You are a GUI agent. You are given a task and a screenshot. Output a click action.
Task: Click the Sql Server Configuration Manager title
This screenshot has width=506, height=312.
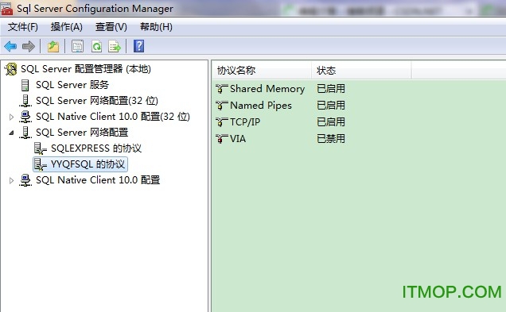coord(95,9)
